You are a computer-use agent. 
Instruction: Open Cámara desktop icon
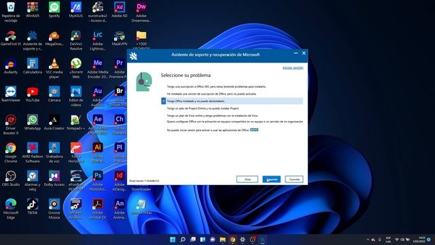[x=54, y=94]
